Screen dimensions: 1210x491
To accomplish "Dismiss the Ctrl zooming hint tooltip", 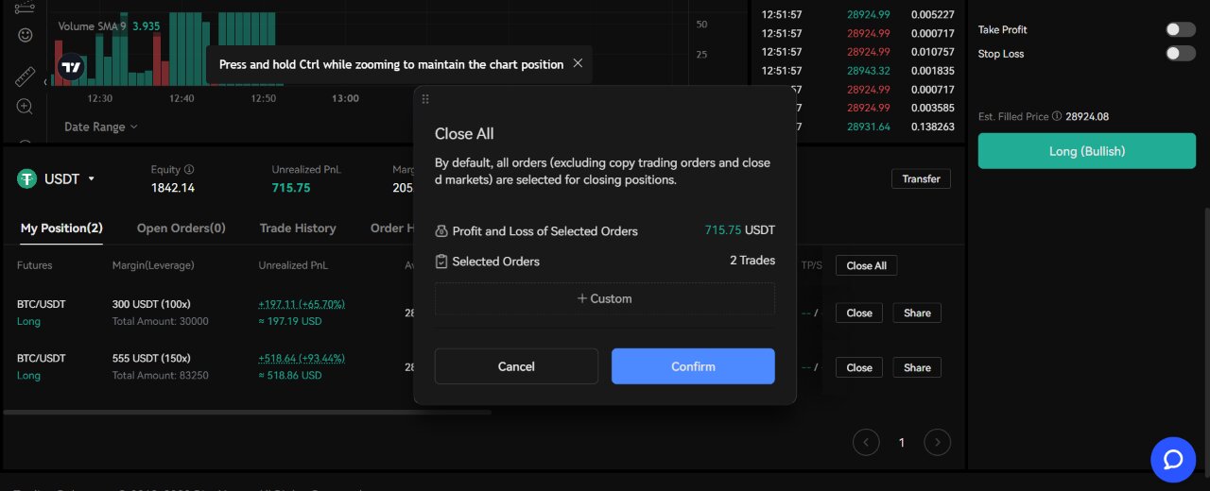I will tap(578, 64).
